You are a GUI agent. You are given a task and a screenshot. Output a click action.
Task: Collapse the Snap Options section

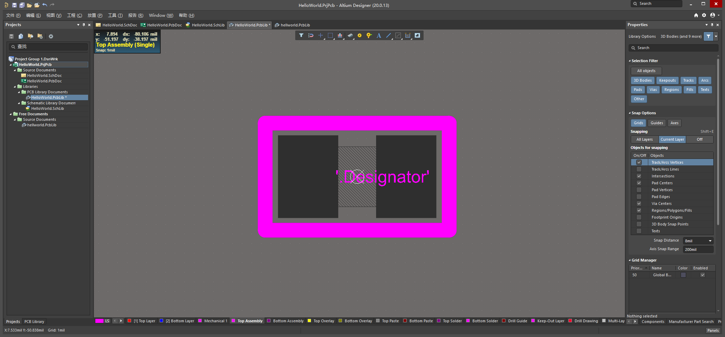point(630,113)
